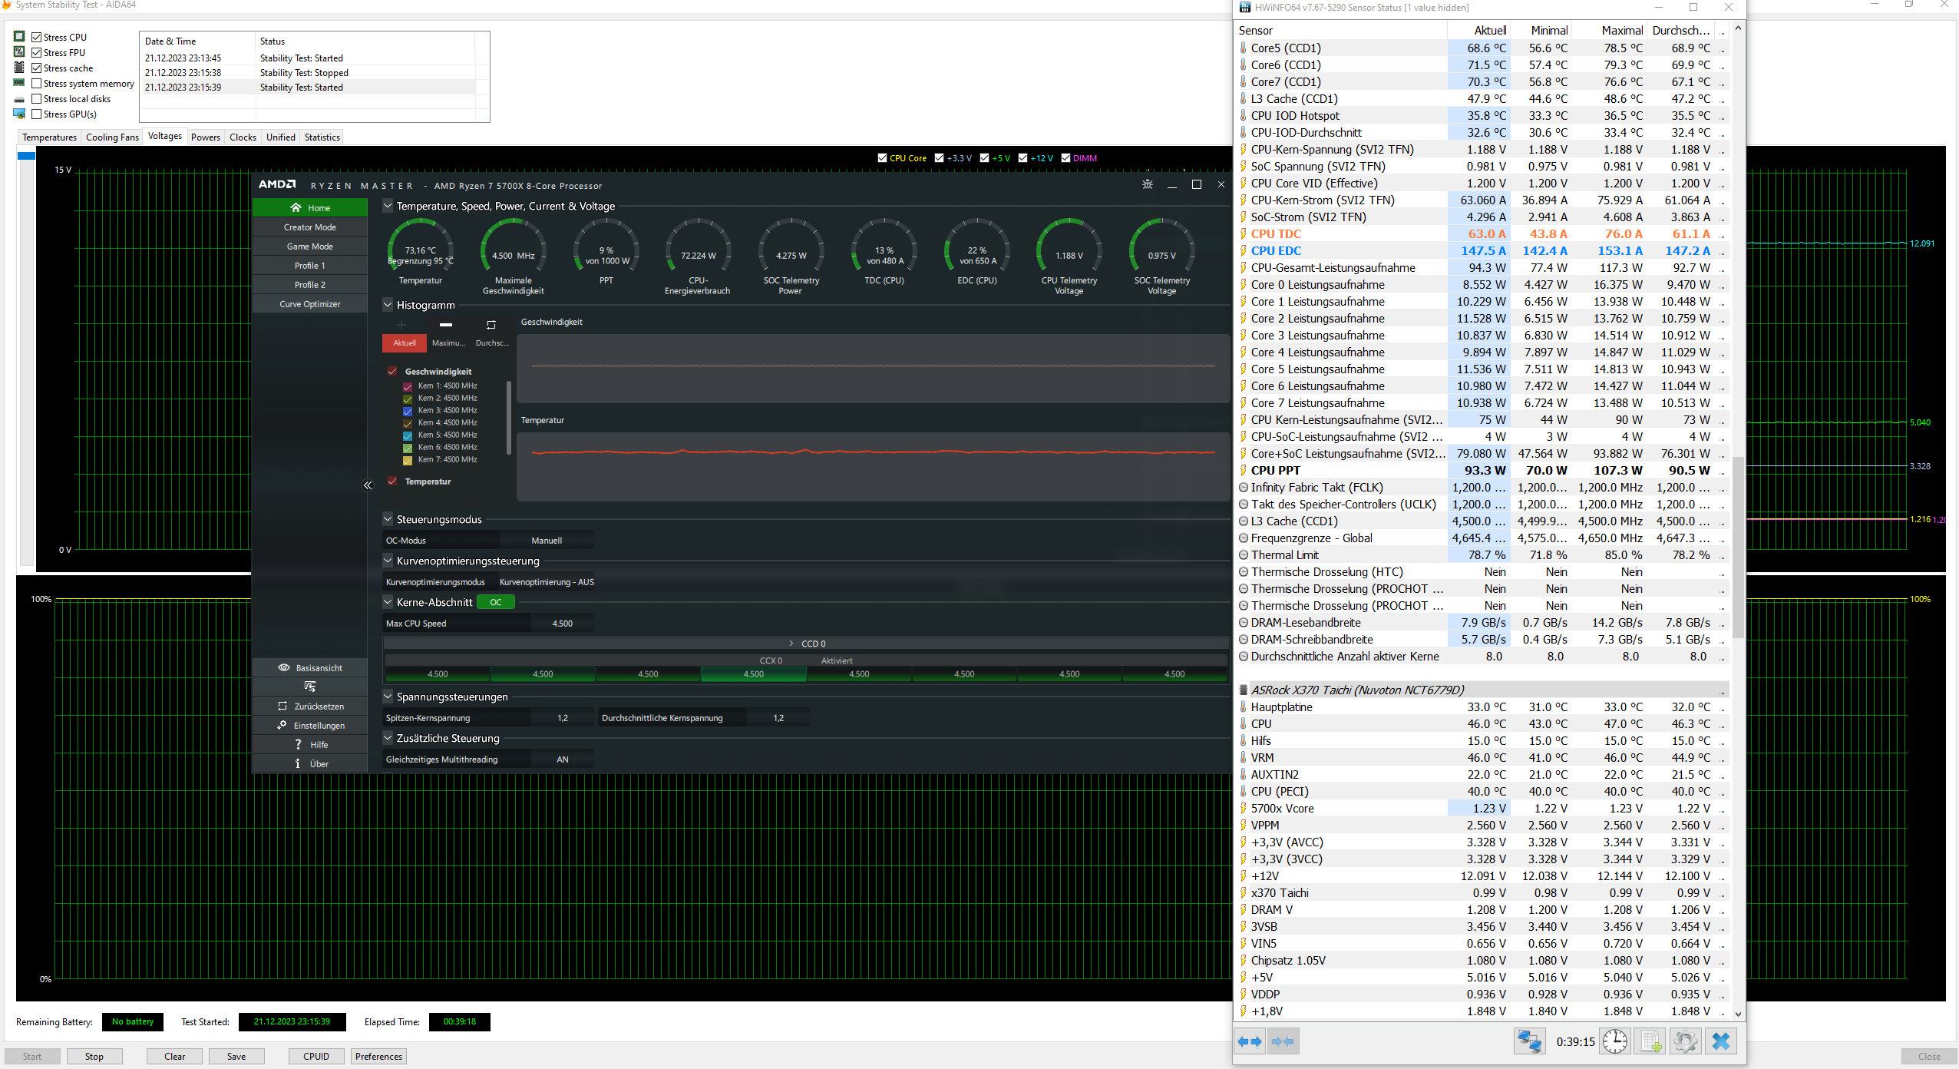Open Temperatures tab in AIDA64
The width and height of the screenshot is (1959, 1069).
[x=49, y=137]
